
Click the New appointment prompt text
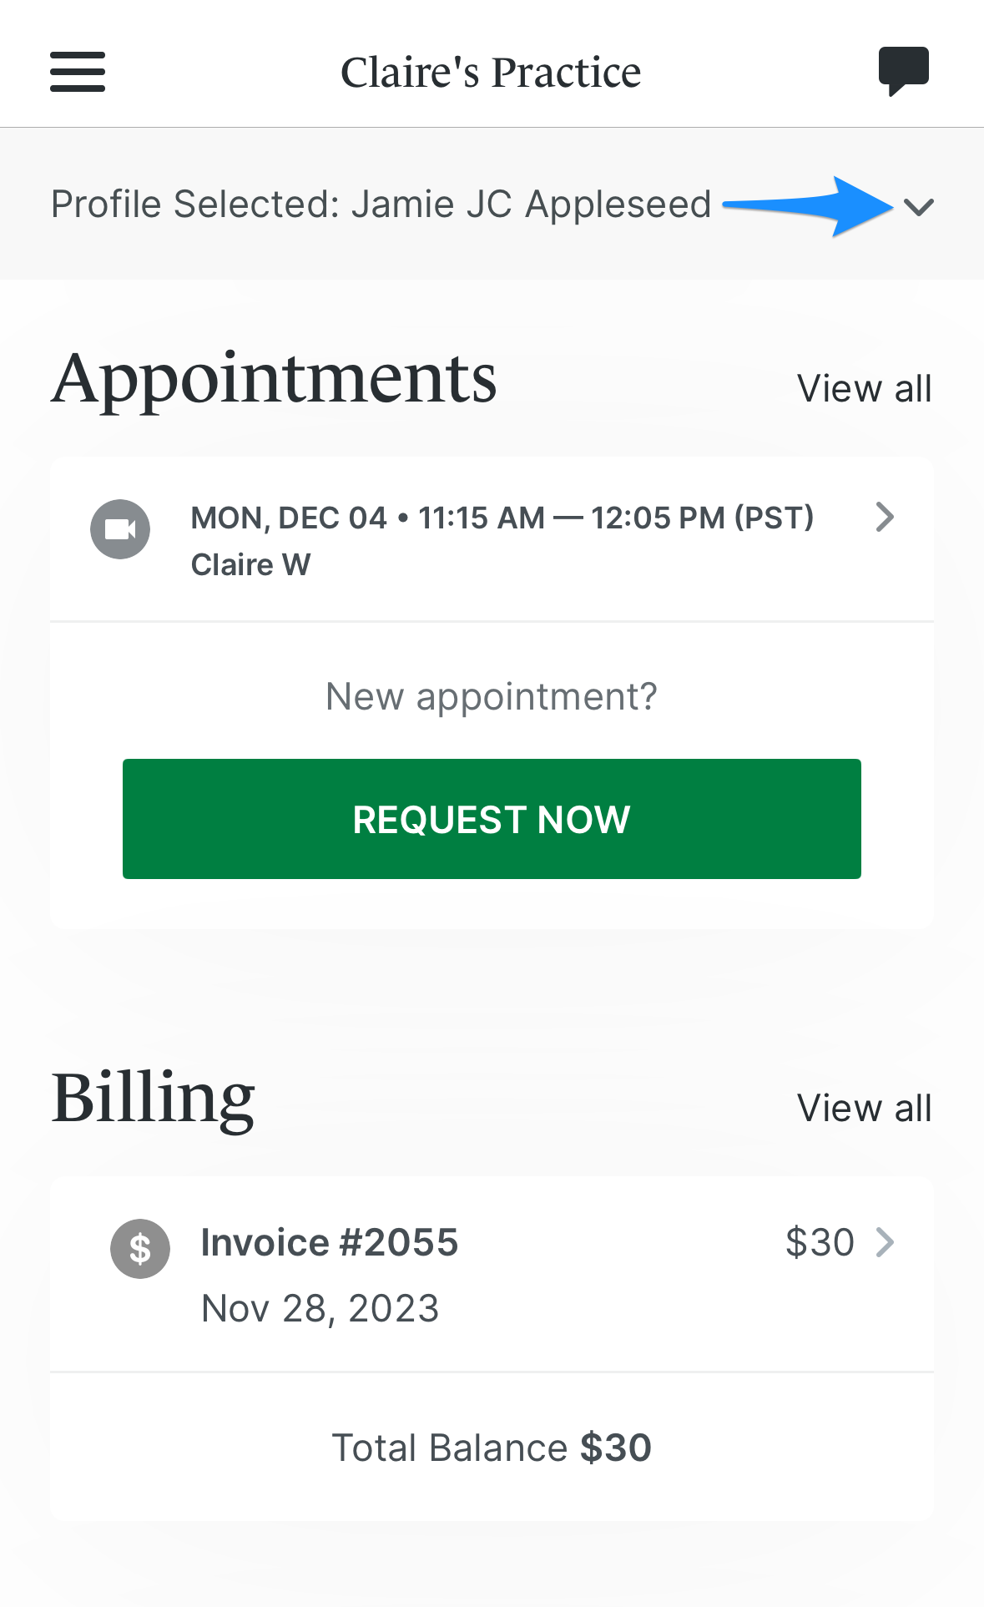[x=491, y=695]
